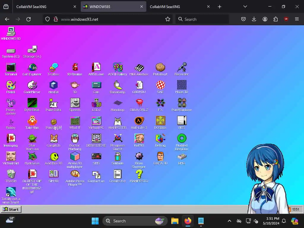Launch DOSBox

pos(160,123)
